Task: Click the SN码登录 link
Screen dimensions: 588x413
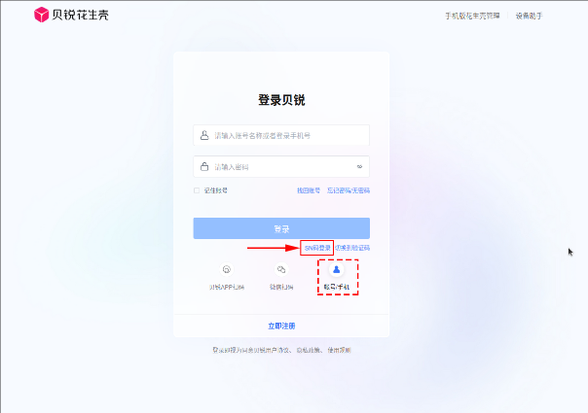Action: coord(317,248)
